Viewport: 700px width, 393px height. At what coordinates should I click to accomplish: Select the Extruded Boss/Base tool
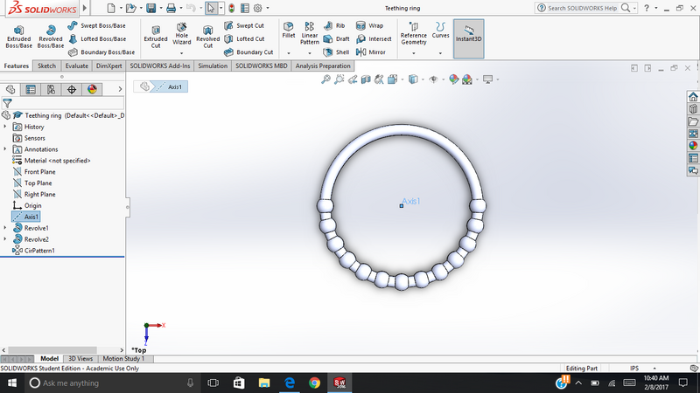point(19,35)
